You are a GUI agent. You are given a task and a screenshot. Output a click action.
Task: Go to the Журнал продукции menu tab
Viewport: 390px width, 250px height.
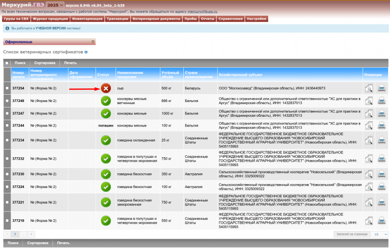[50, 19]
